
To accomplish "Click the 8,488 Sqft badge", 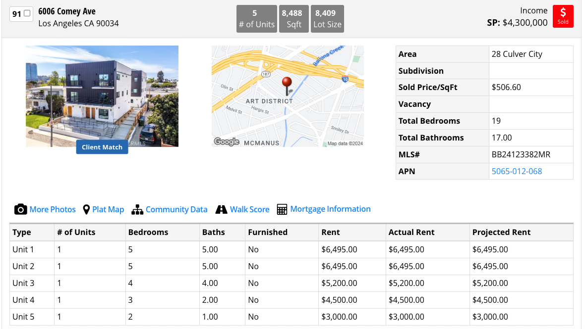I will coord(294,19).
